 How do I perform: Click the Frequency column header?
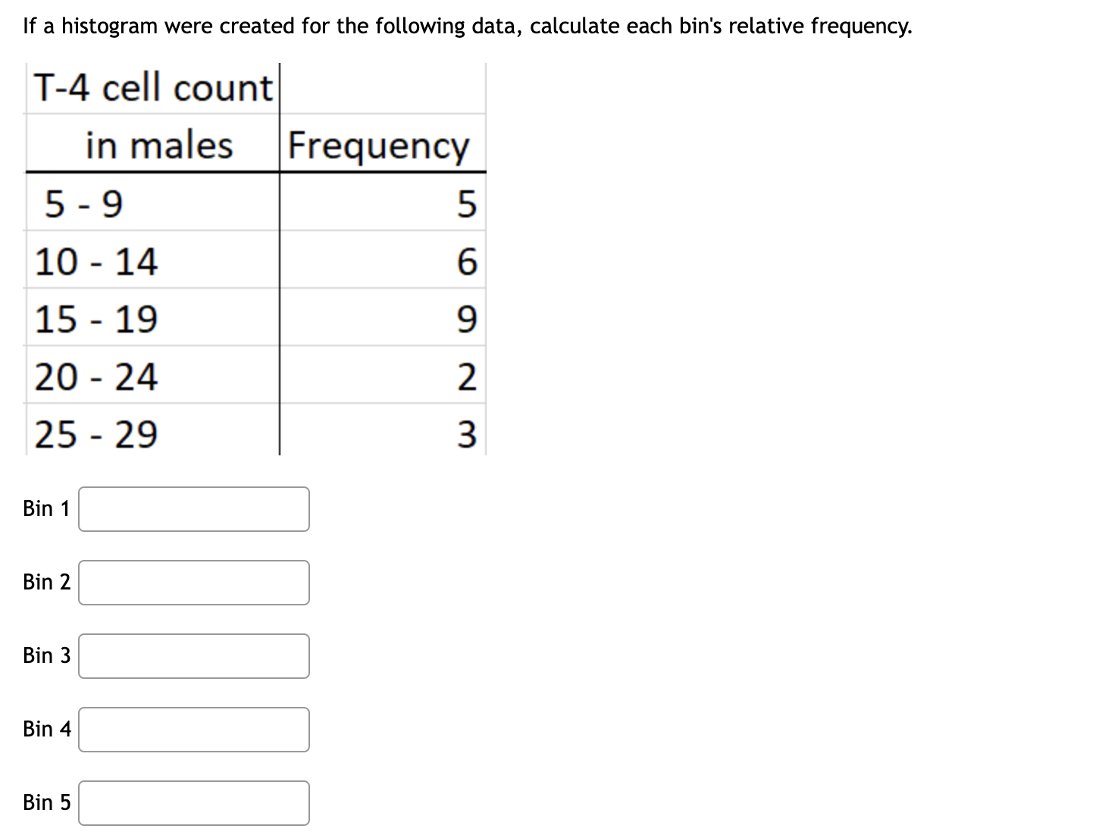377,145
